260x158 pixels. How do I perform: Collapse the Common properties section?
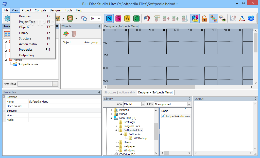pos(4,97)
